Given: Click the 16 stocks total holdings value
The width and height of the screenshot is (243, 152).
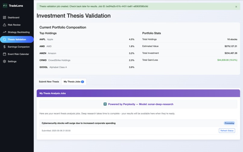Looking at the screenshot, I should pyautogui.click(x=232, y=40).
